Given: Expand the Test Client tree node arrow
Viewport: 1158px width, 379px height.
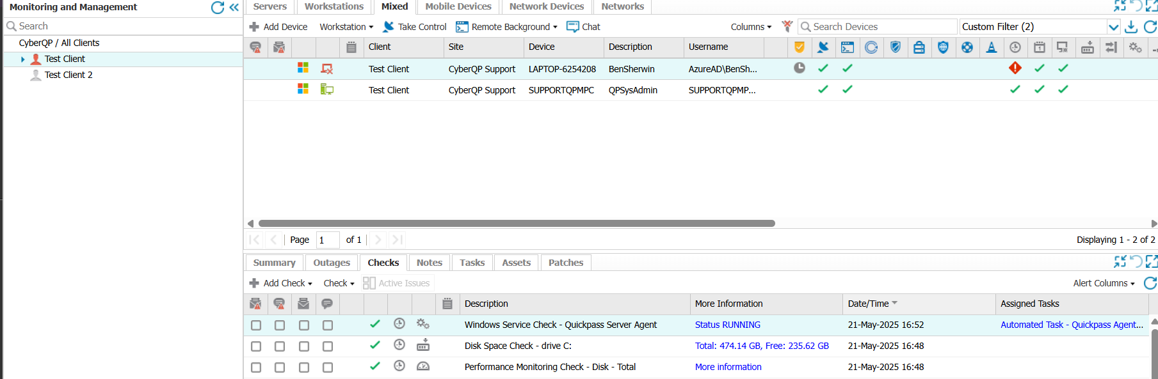Looking at the screenshot, I should click(23, 59).
